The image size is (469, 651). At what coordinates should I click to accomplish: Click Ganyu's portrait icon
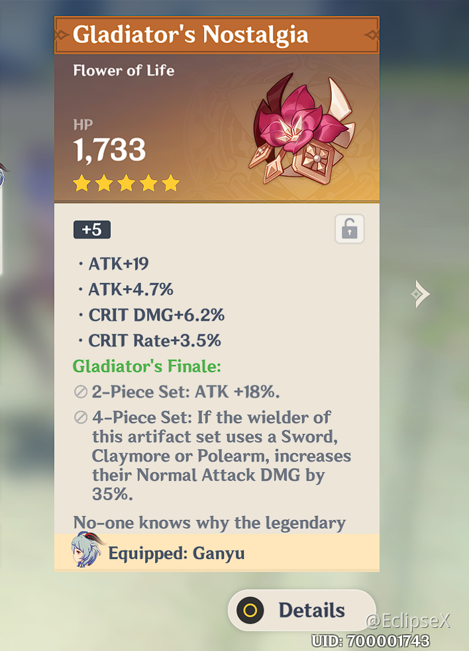[x=87, y=550]
